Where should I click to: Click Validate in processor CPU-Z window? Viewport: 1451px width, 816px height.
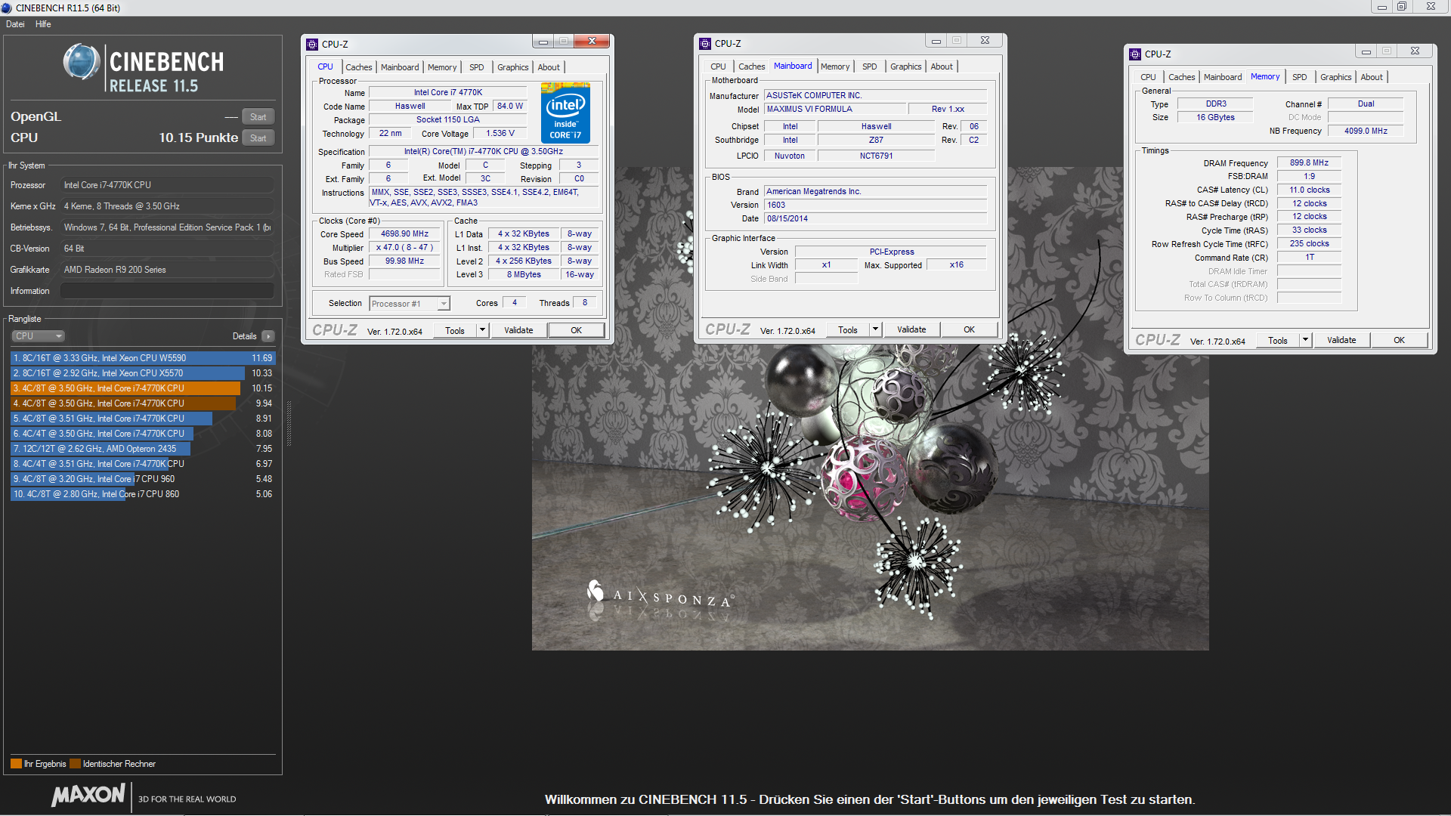click(519, 330)
